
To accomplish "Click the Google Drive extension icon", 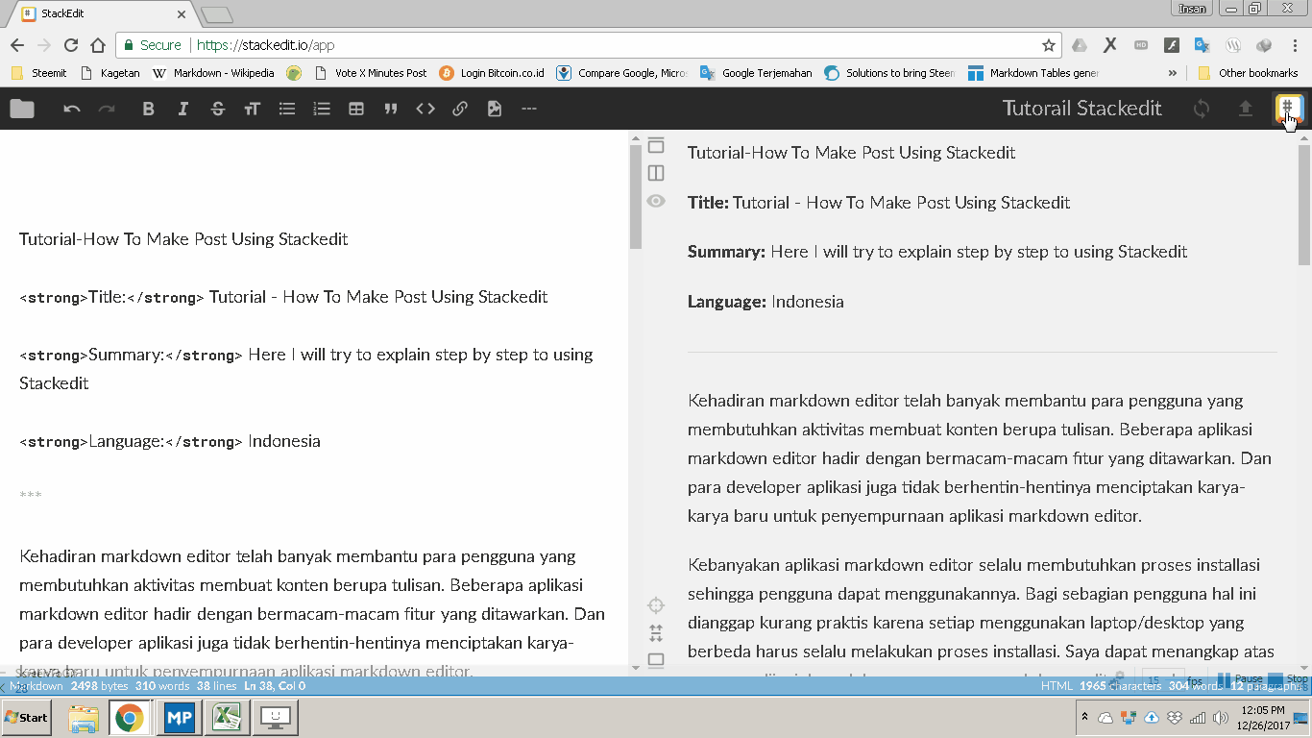I will (x=1080, y=45).
